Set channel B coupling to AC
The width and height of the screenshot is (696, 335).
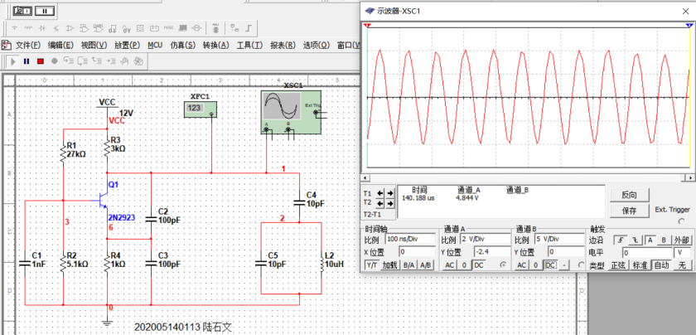click(522, 265)
